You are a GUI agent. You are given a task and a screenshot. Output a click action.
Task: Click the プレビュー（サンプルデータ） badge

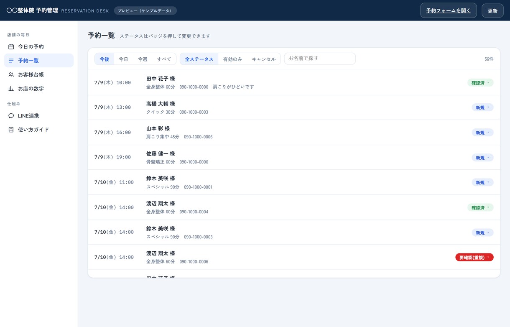point(145,10)
